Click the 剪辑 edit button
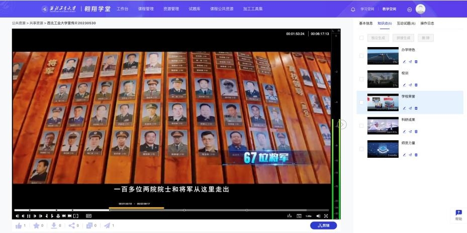Image resolution: width=467 pixels, height=233 pixels. (324, 225)
